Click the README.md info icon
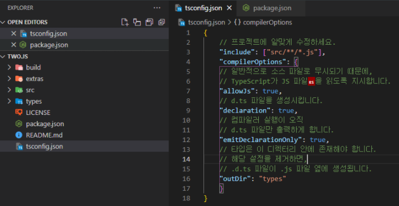The width and height of the screenshot is (399, 206). [x=19, y=135]
